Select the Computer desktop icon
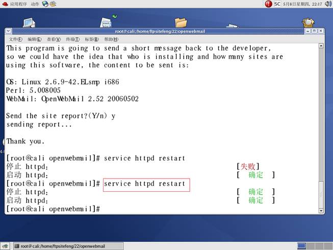333x250 pixels. coord(29,22)
